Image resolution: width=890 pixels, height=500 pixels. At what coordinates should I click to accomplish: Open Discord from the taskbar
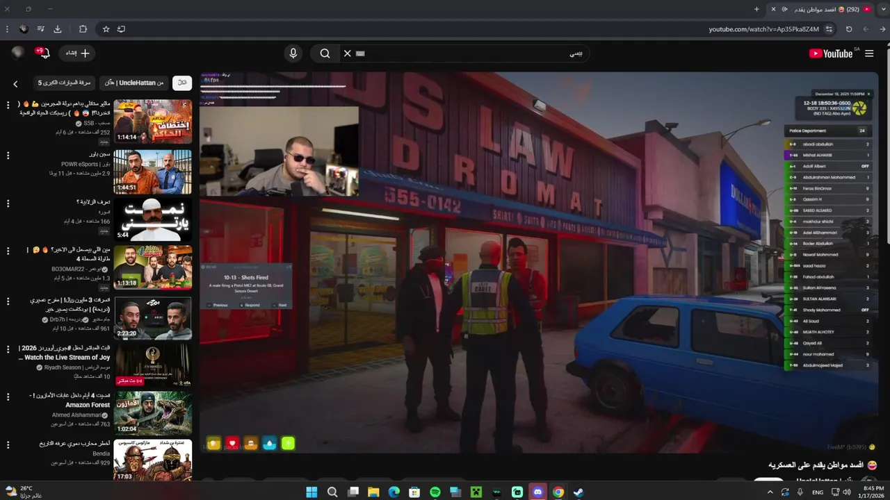[x=537, y=492]
